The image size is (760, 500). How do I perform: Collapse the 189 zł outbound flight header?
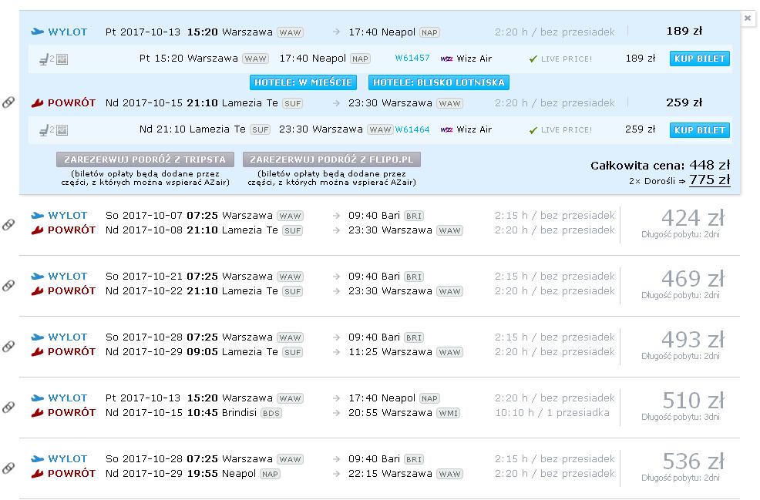[x=379, y=32]
